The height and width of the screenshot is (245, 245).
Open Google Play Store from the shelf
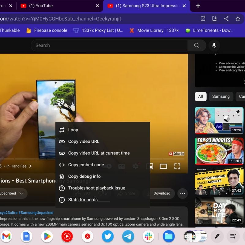(x=47, y=236)
